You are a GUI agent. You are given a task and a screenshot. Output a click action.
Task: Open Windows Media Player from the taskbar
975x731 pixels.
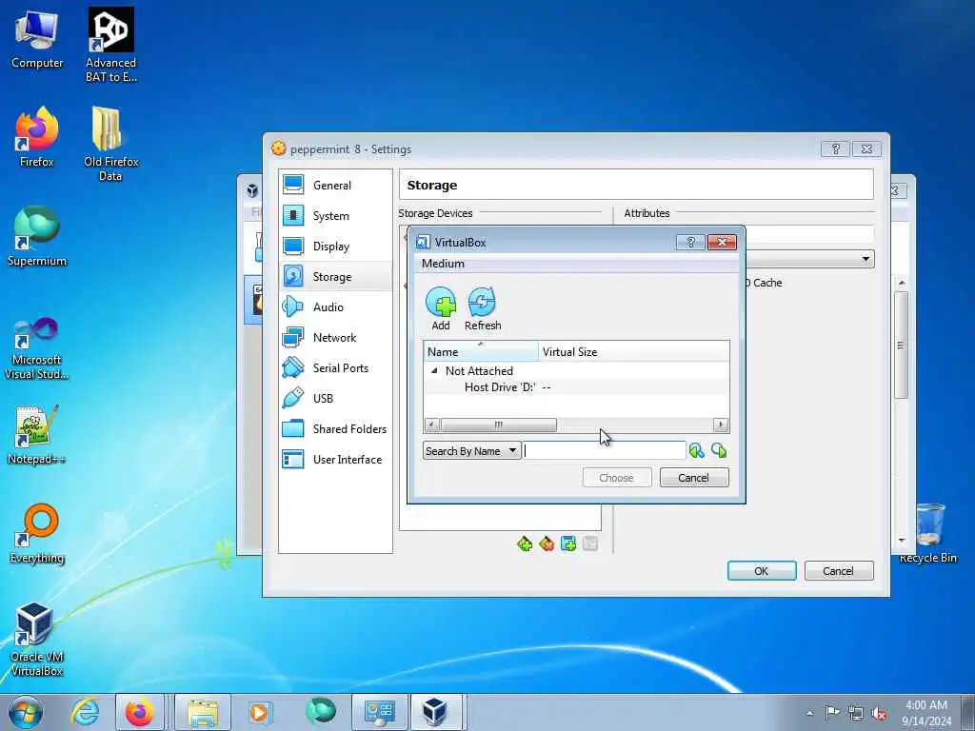point(259,712)
